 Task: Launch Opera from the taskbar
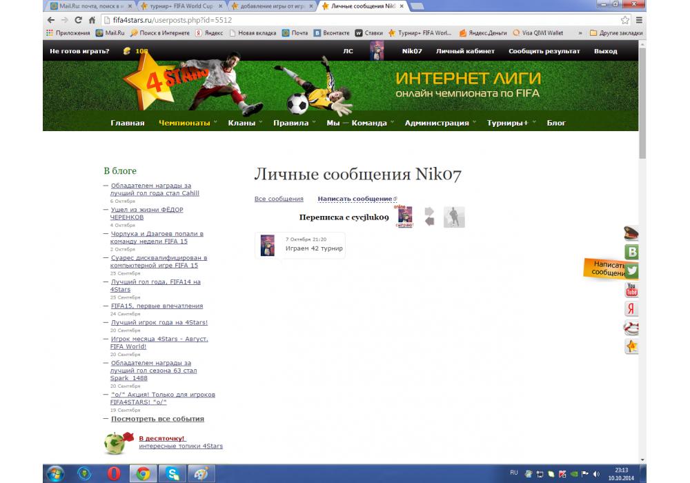113,473
